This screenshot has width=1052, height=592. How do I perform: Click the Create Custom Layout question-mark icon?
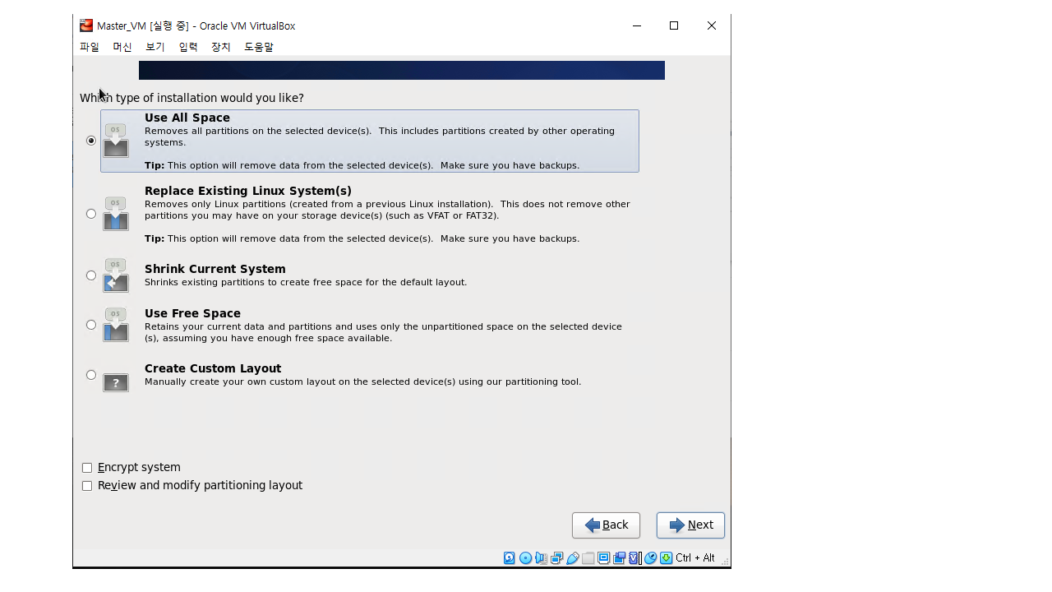[116, 382]
